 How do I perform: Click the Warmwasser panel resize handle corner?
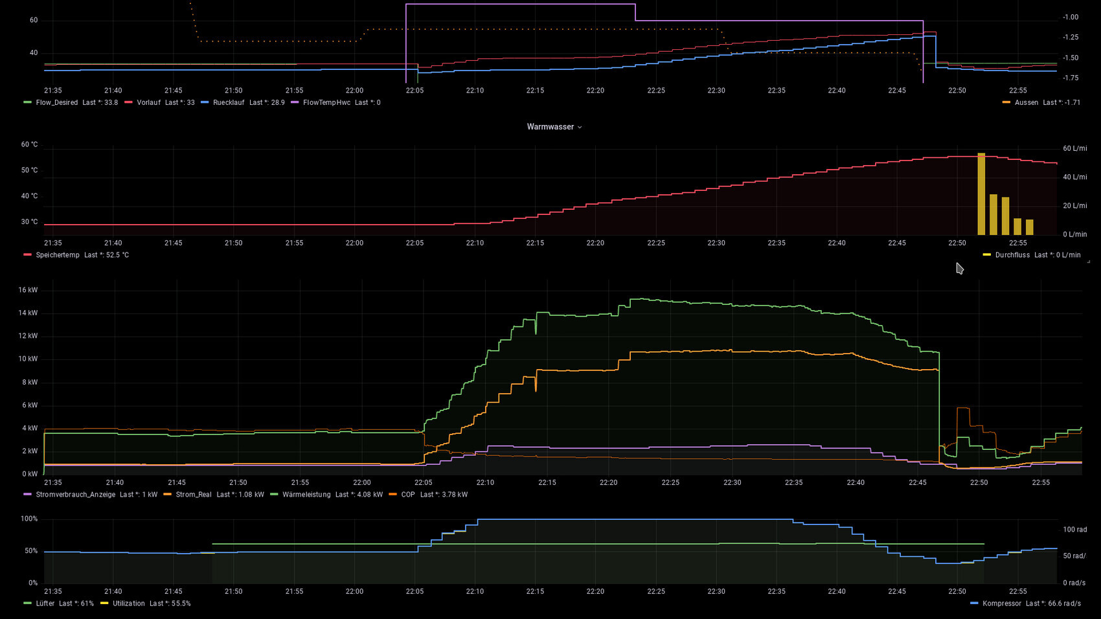(x=1088, y=262)
